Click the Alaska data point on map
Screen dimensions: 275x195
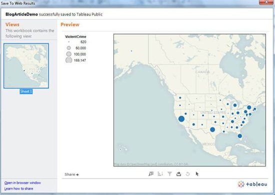[x=131, y=51]
